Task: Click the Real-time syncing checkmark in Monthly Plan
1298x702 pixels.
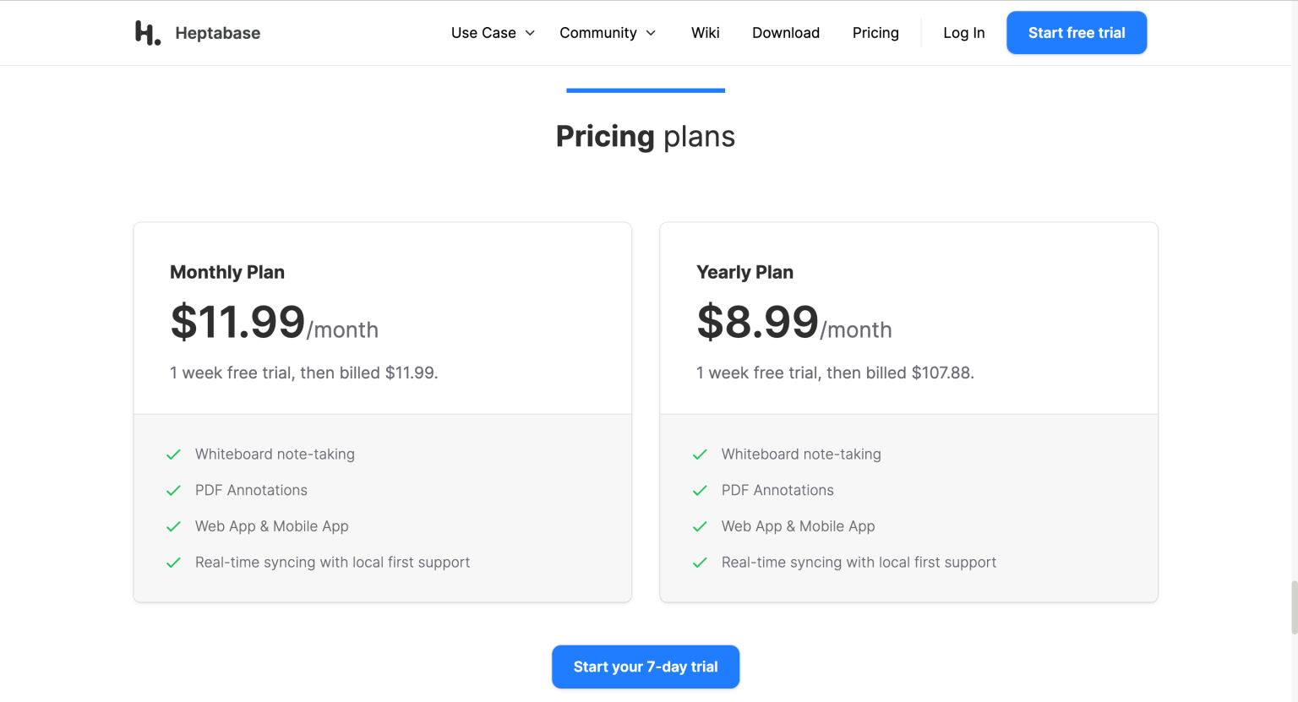Action: 173,563
